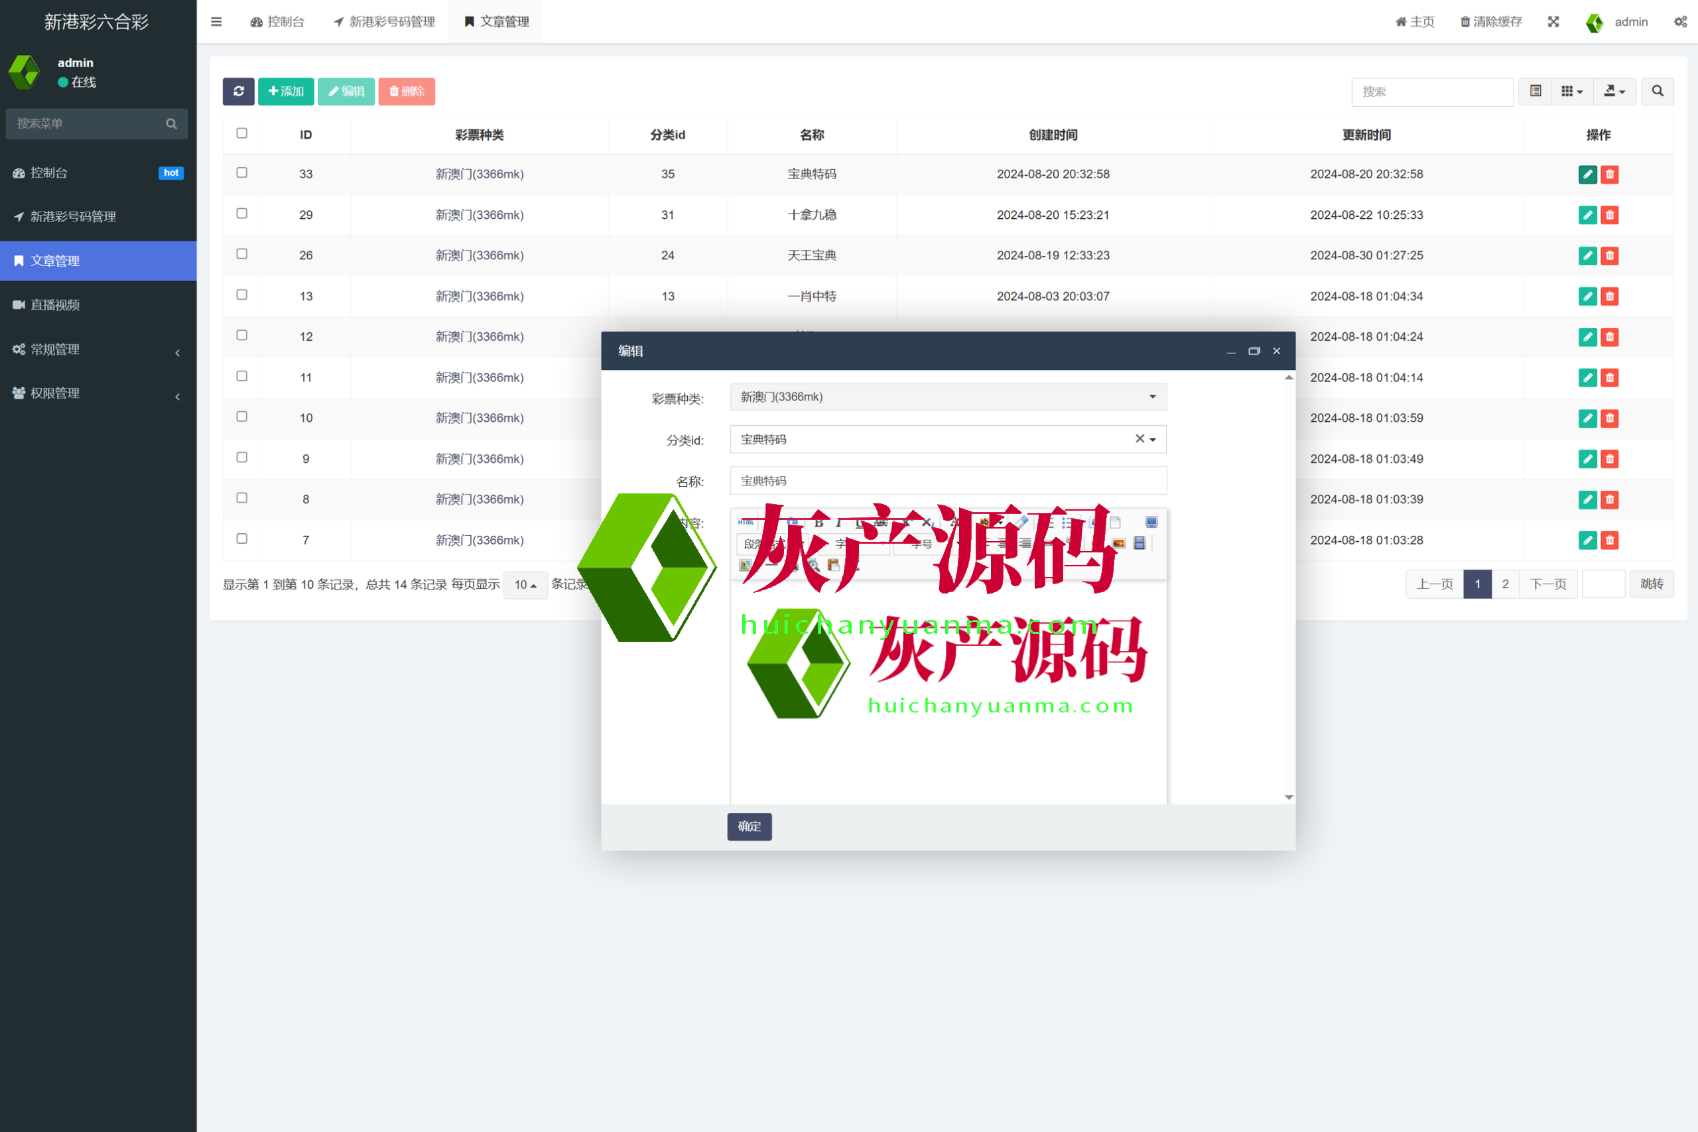Click the edit dialog's vertical scrollbar down arrow
This screenshot has height=1132, width=1698.
[x=1289, y=797]
